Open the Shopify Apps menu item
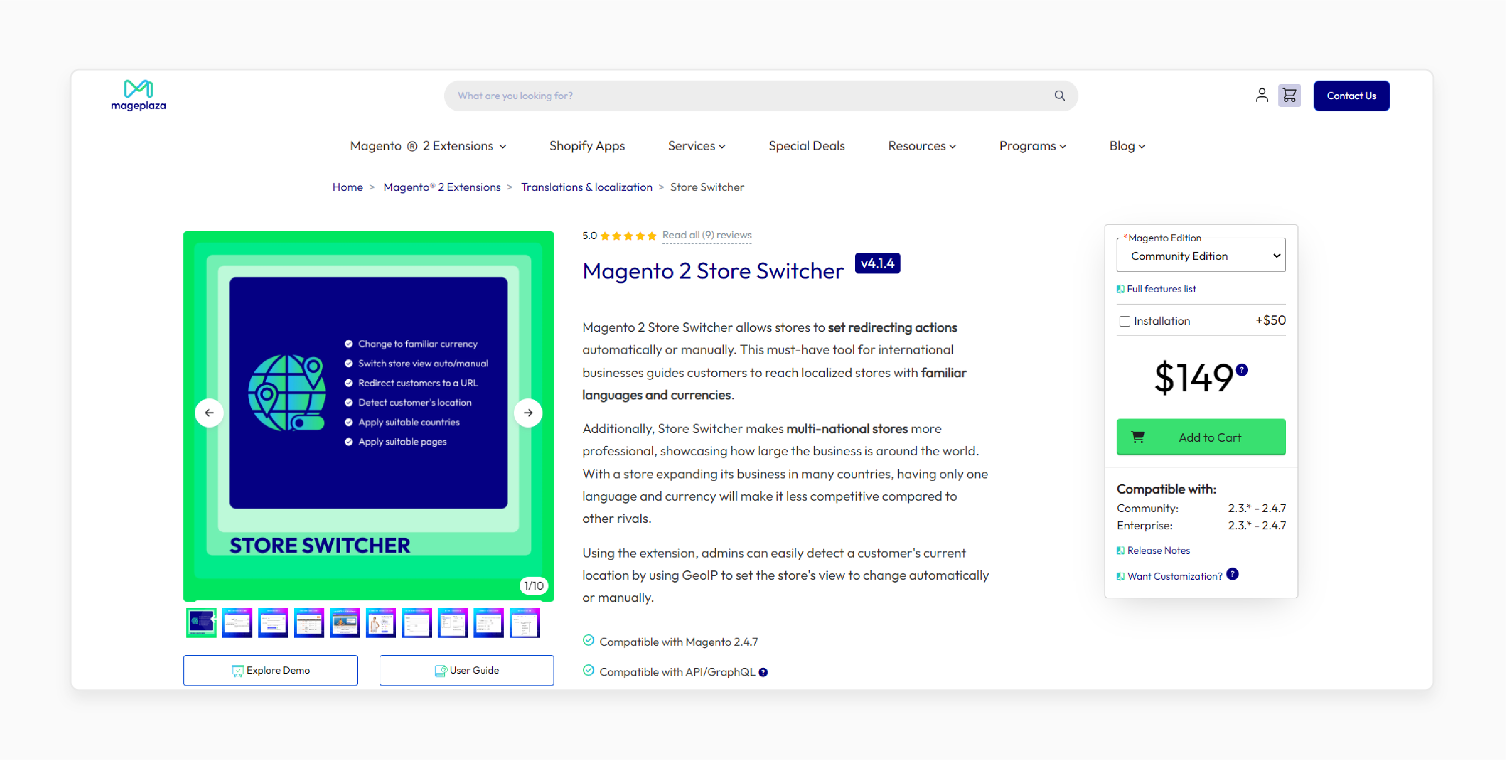The width and height of the screenshot is (1506, 760). 586,146
